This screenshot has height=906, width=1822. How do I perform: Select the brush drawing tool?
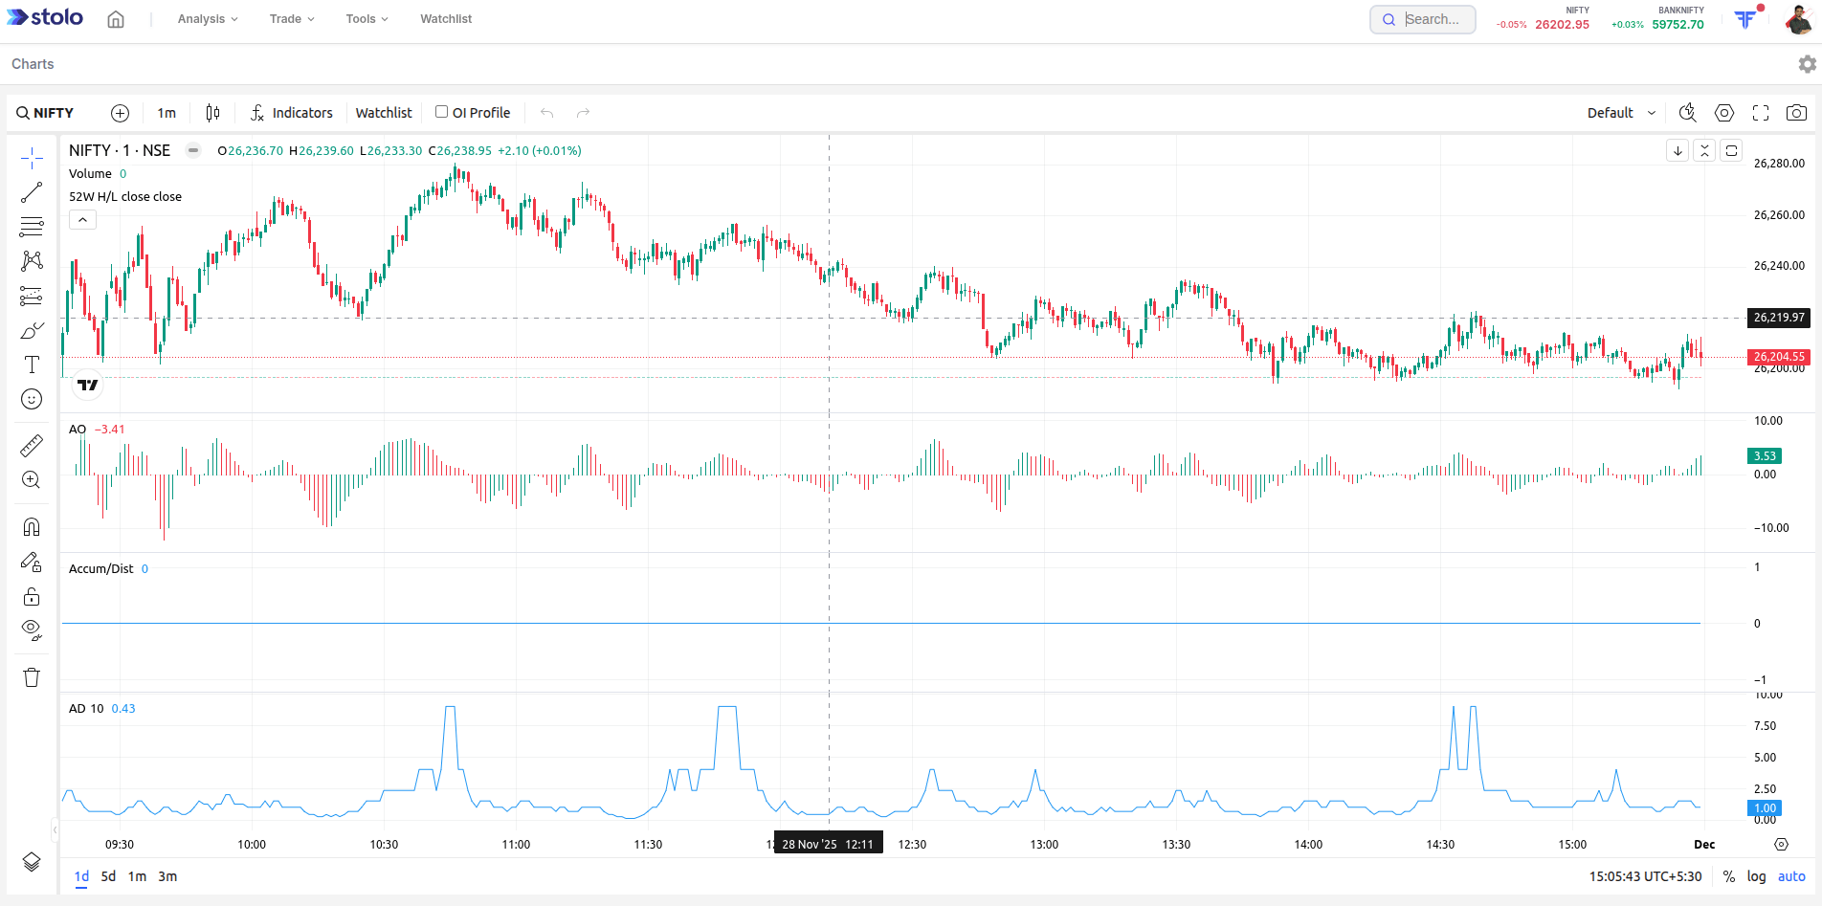click(32, 330)
